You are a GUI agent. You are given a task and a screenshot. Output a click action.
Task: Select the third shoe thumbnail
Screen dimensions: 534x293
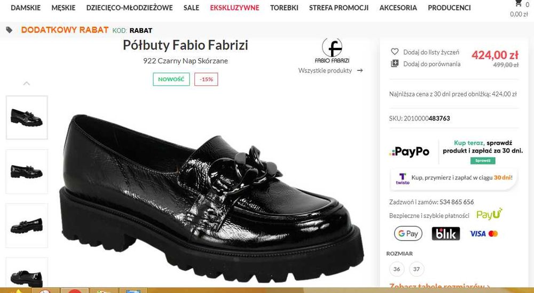(27, 225)
